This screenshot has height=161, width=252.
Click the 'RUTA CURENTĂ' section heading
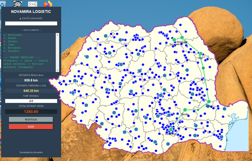31,30
